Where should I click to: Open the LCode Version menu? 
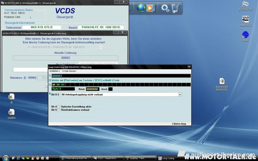coord(69,71)
